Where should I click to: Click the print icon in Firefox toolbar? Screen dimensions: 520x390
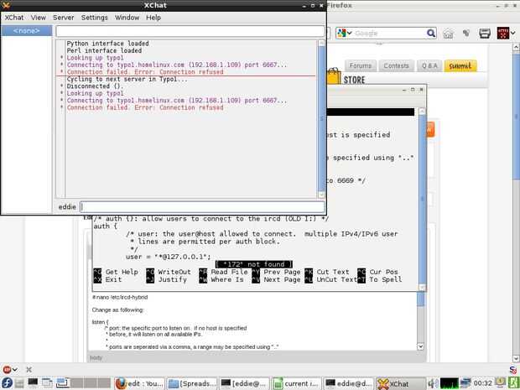[485, 34]
